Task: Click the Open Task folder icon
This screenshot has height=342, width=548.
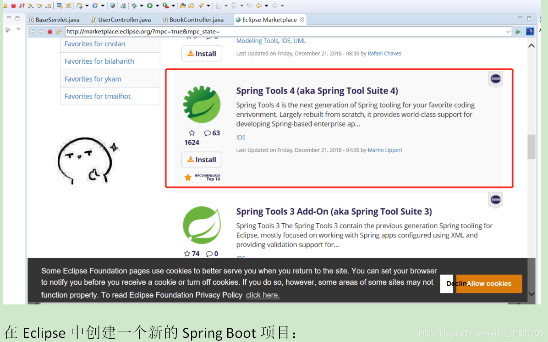Action: coord(191,6)
